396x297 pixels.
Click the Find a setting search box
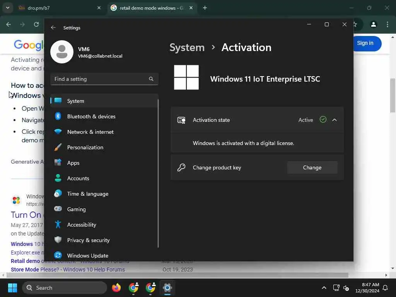[x=104, y=79]
